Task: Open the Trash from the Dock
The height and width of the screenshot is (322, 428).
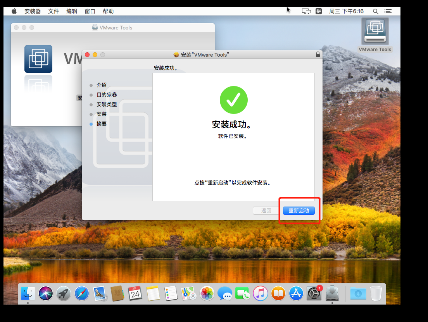Action: point(376,294)
